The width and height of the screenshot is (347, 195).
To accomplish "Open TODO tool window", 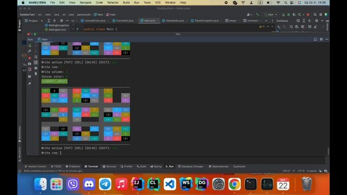I will pyautogui.click(x=56, y=166).
